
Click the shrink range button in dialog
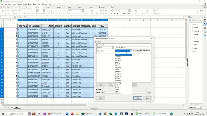[149, 92]
